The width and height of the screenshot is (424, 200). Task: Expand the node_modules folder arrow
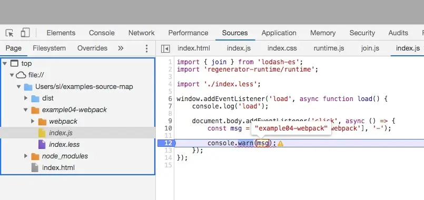pyautogui.click(x=26, y=156)
